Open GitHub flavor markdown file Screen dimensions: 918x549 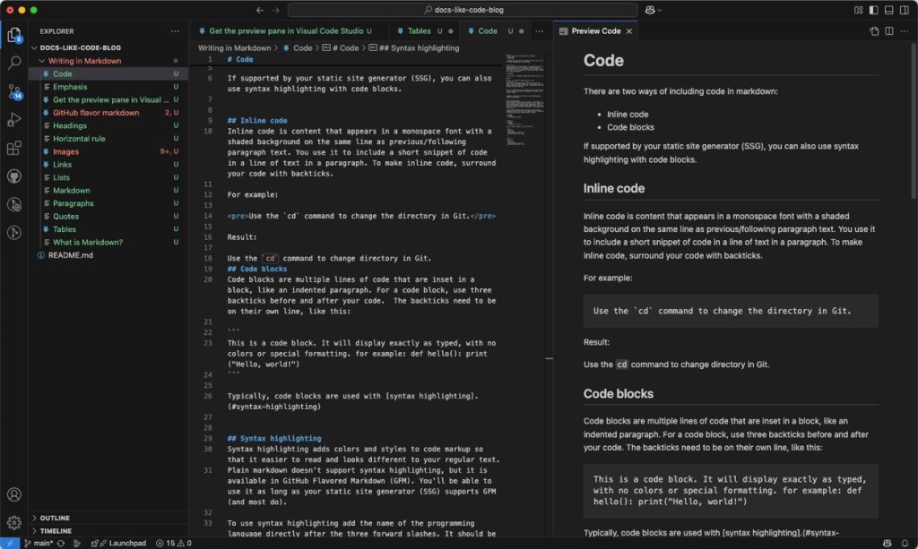[108, 113]
